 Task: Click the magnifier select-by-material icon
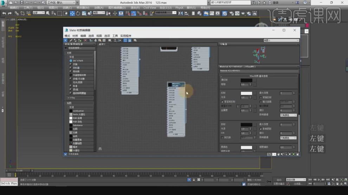[135, 40]
